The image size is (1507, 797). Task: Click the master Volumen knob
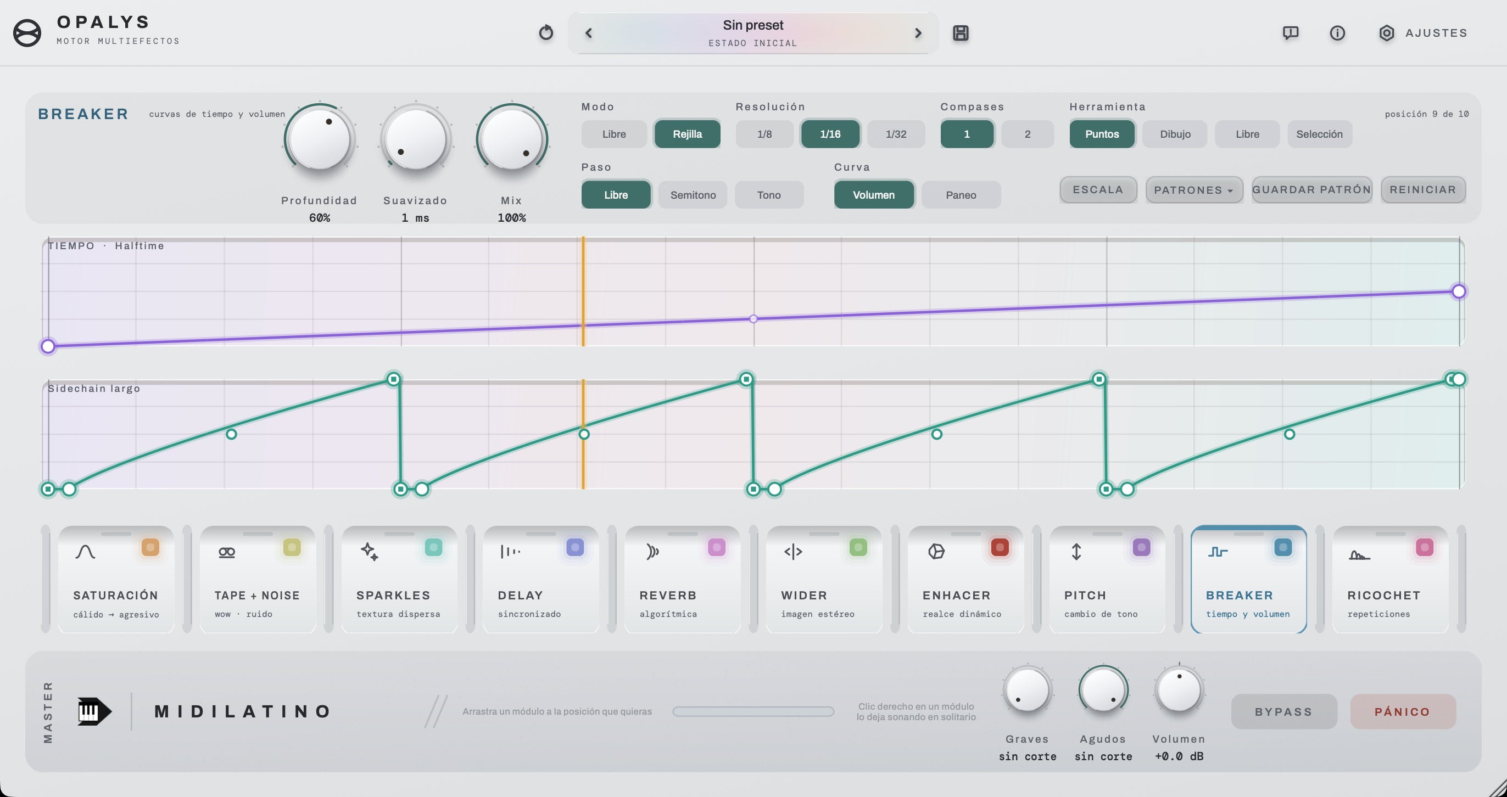tap(1179, 690)
